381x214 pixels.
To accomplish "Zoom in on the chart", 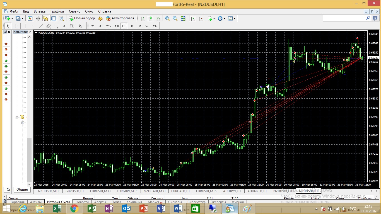I will coord(167,18).
